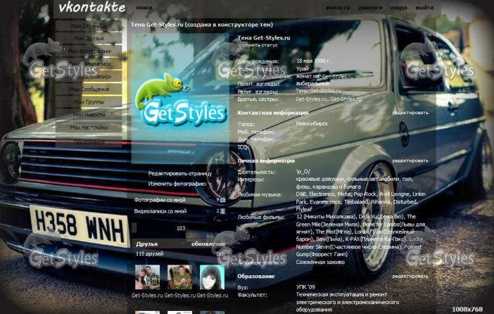
Task: Open Мои Настройки in the sidebar
Action: (89, 128)
